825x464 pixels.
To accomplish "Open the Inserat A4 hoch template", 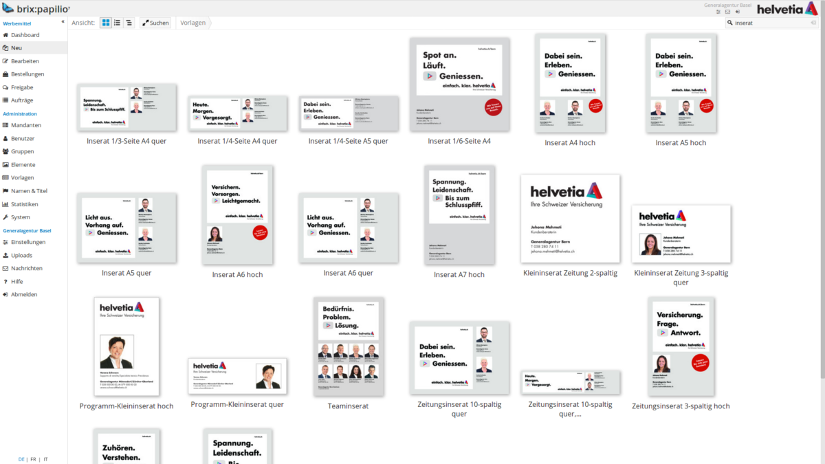I will 570,83.
